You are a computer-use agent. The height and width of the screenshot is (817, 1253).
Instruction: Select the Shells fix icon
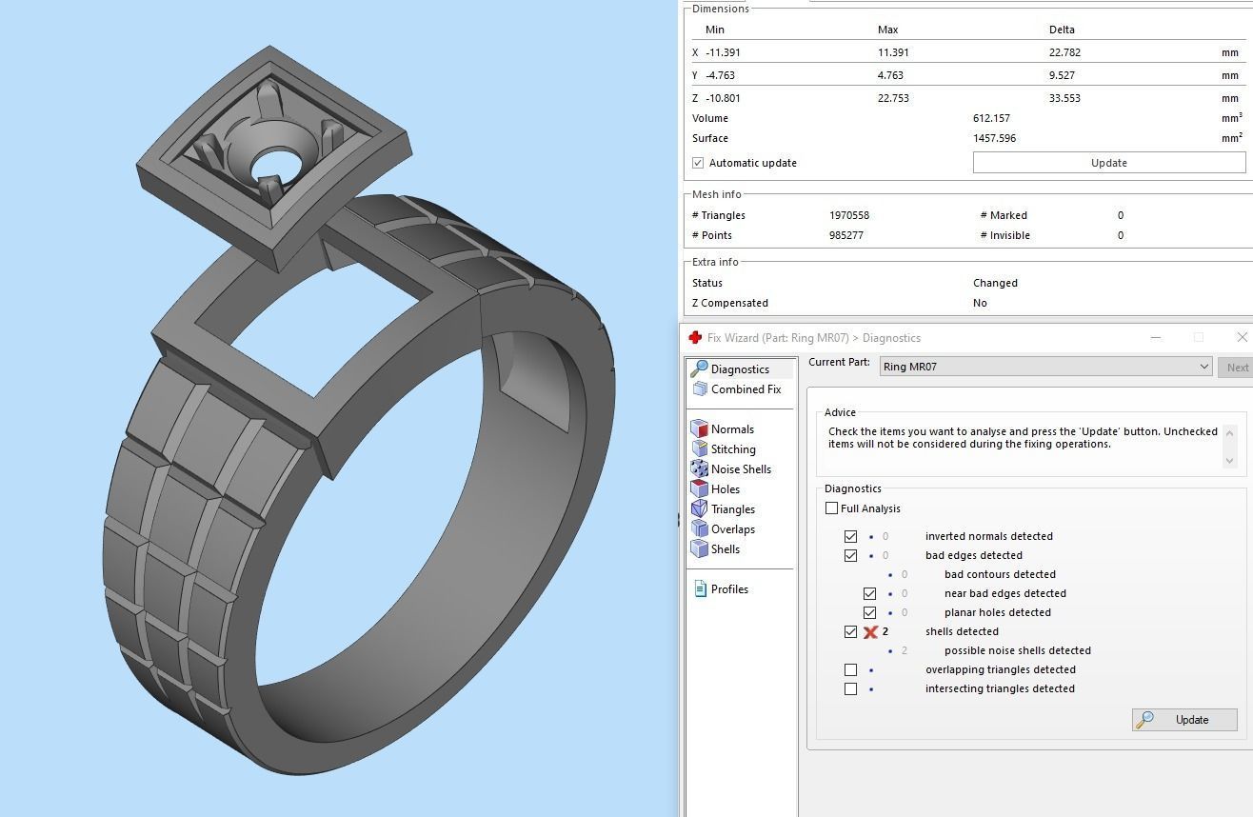click(699, 548)
